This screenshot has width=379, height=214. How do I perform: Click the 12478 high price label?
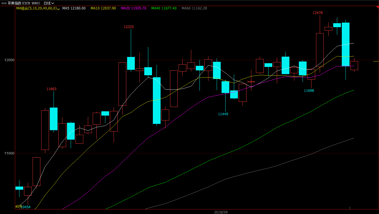(317, 13)
